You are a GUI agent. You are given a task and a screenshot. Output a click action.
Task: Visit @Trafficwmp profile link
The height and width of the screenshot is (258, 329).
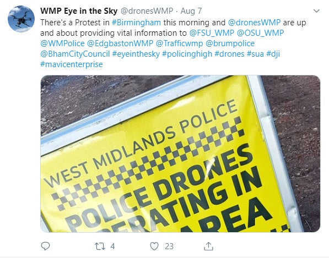coord(180,43)
